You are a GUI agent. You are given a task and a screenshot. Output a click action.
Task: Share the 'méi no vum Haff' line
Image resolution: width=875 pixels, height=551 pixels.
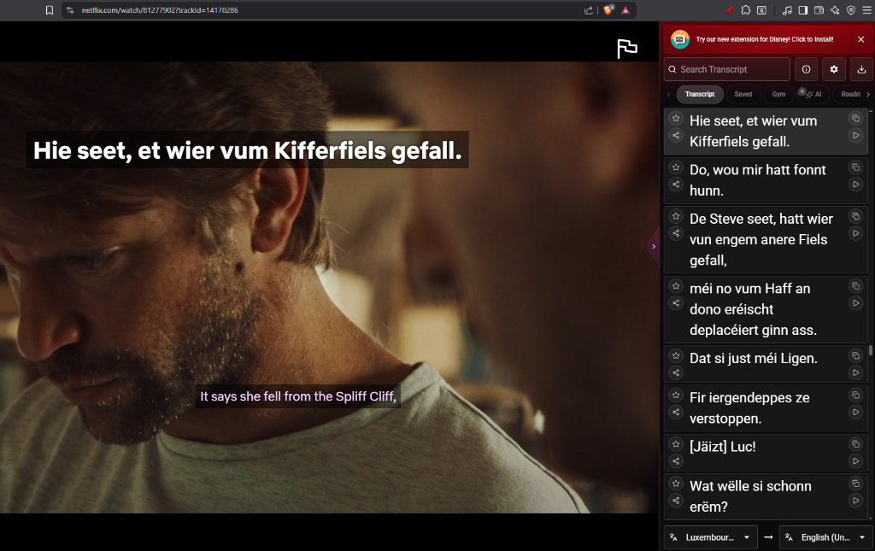676,303
